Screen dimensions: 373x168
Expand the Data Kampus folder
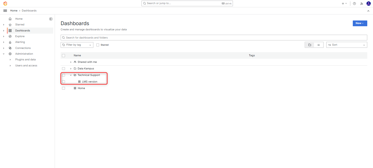click(71, 69)
